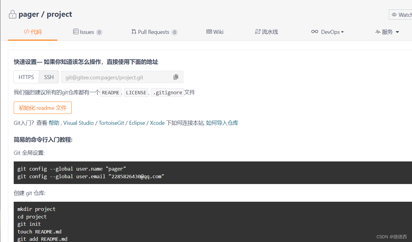Click the Pull Requests branch icon

pos(134,32)
